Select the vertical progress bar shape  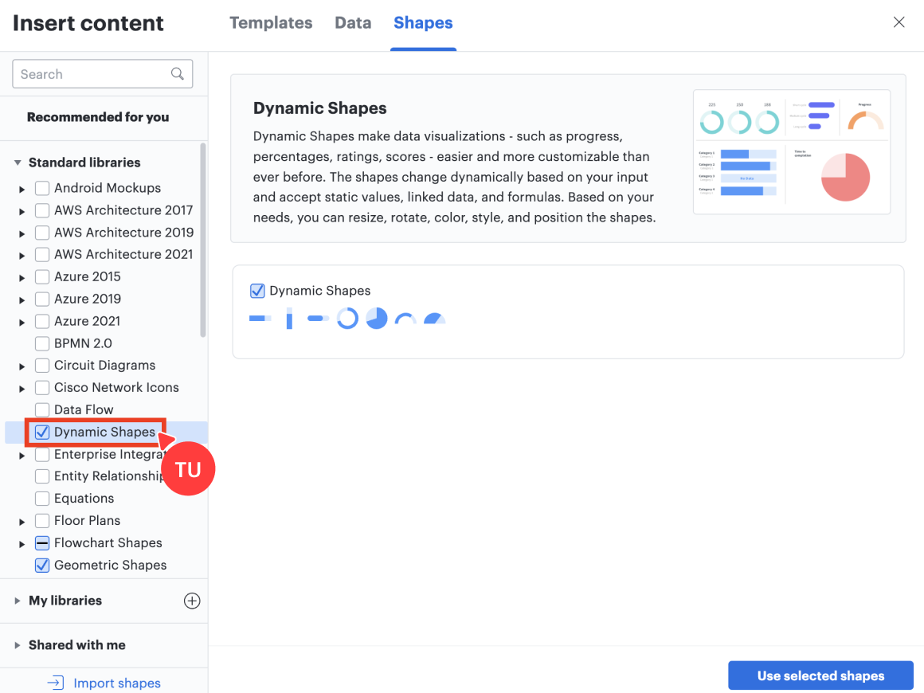pyautogui.click(x=289, y=319)
